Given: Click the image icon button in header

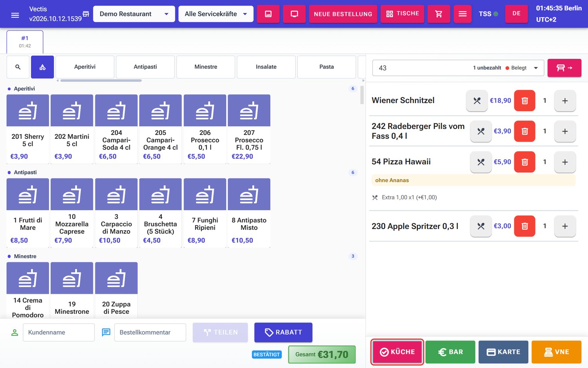Looking at the screenshot, I should point(268,14).
